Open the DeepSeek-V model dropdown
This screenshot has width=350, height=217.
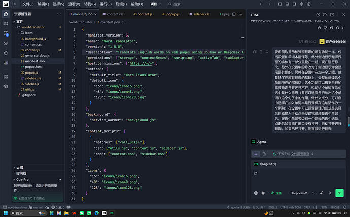(x=302, y=193)
